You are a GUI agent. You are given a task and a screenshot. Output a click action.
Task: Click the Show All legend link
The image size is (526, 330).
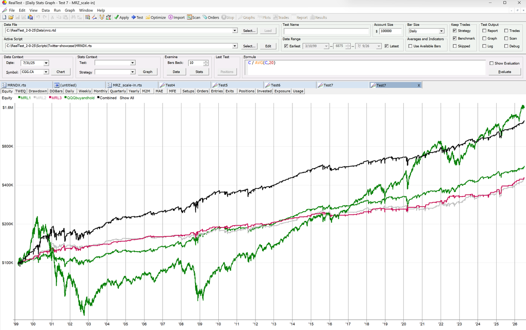click(x=127, y=98)
